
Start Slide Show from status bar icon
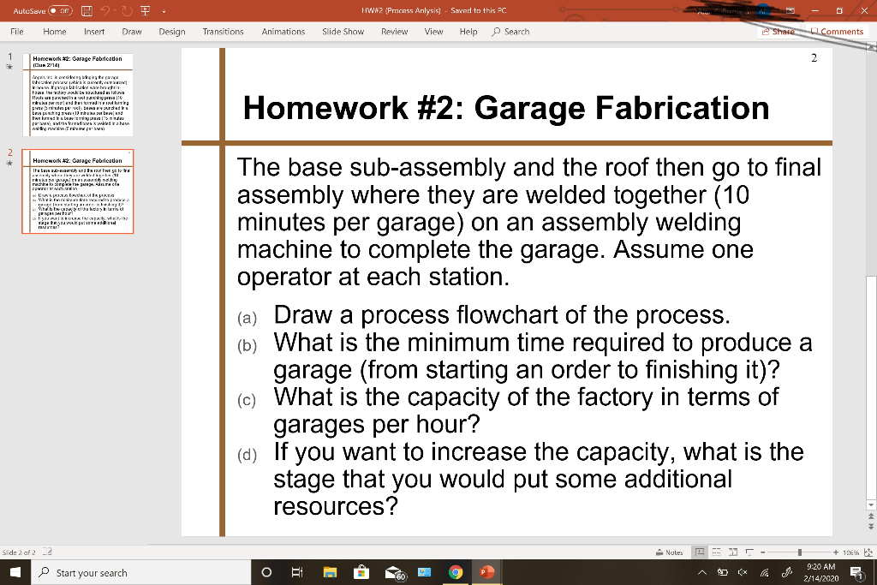pyautogui.click(x=749, y=552)
